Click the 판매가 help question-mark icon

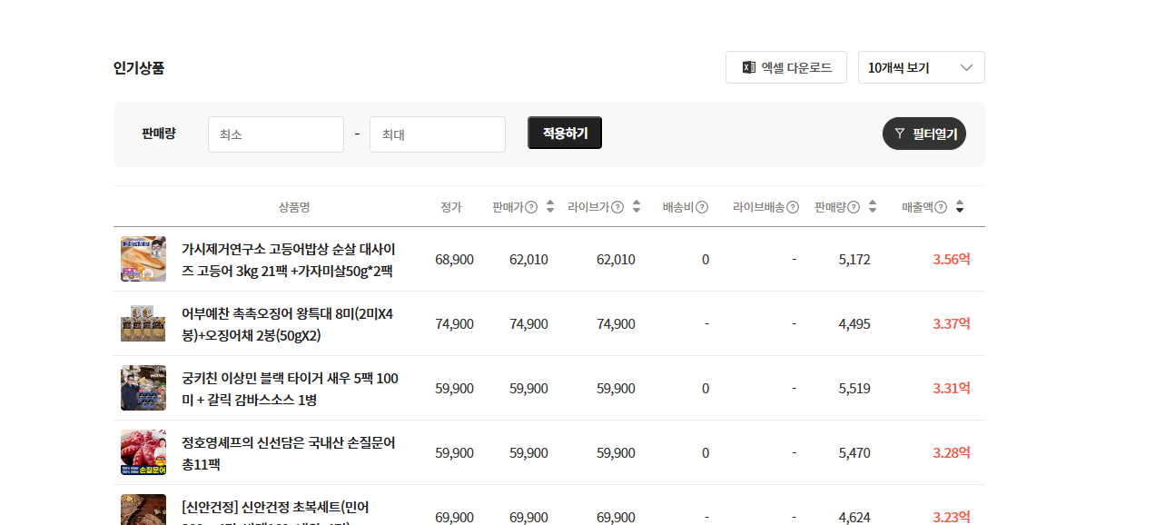click(532, 207)
